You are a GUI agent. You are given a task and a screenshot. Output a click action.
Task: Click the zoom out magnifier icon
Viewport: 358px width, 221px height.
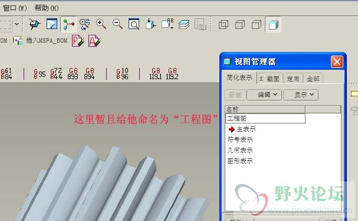pyautogui.click(x=117, y=24)
